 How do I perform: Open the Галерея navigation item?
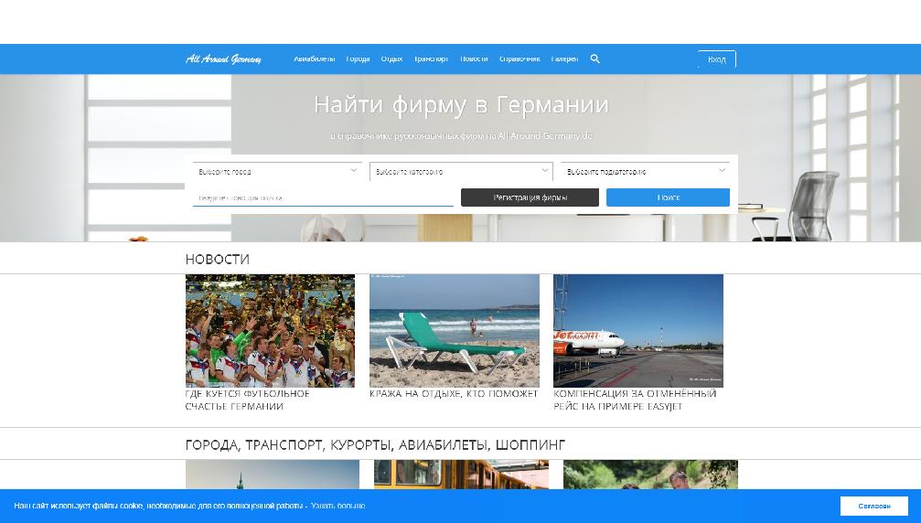click(x=564, y=59)
